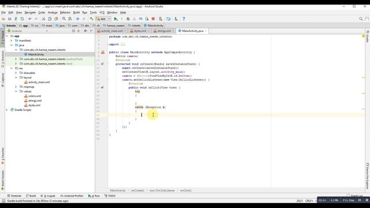The width and height of the screenshot is (370, 208).
Task: Open the Logcat tool window
Action: click(48, 196)
